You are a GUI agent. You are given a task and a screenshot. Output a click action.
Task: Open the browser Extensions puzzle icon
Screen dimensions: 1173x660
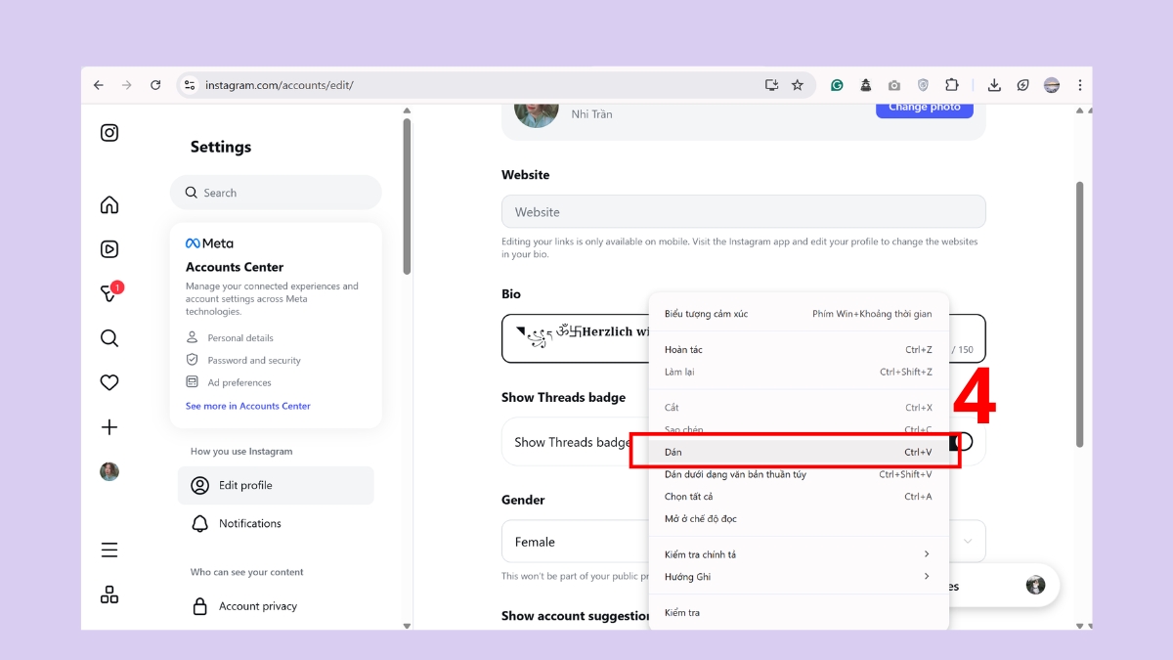point(952,85)
